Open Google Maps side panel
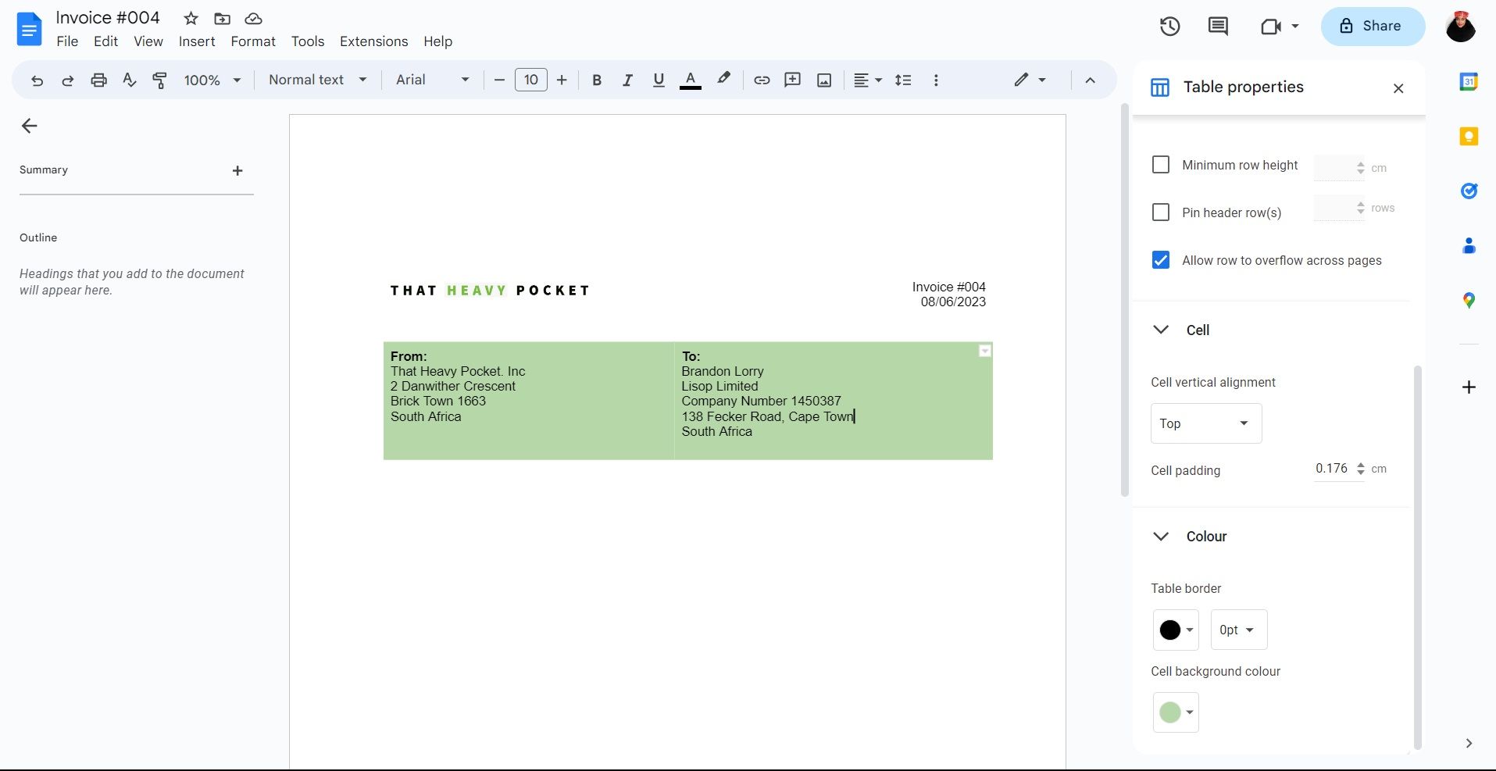The image size is (1496, 771). [1469, 301]
